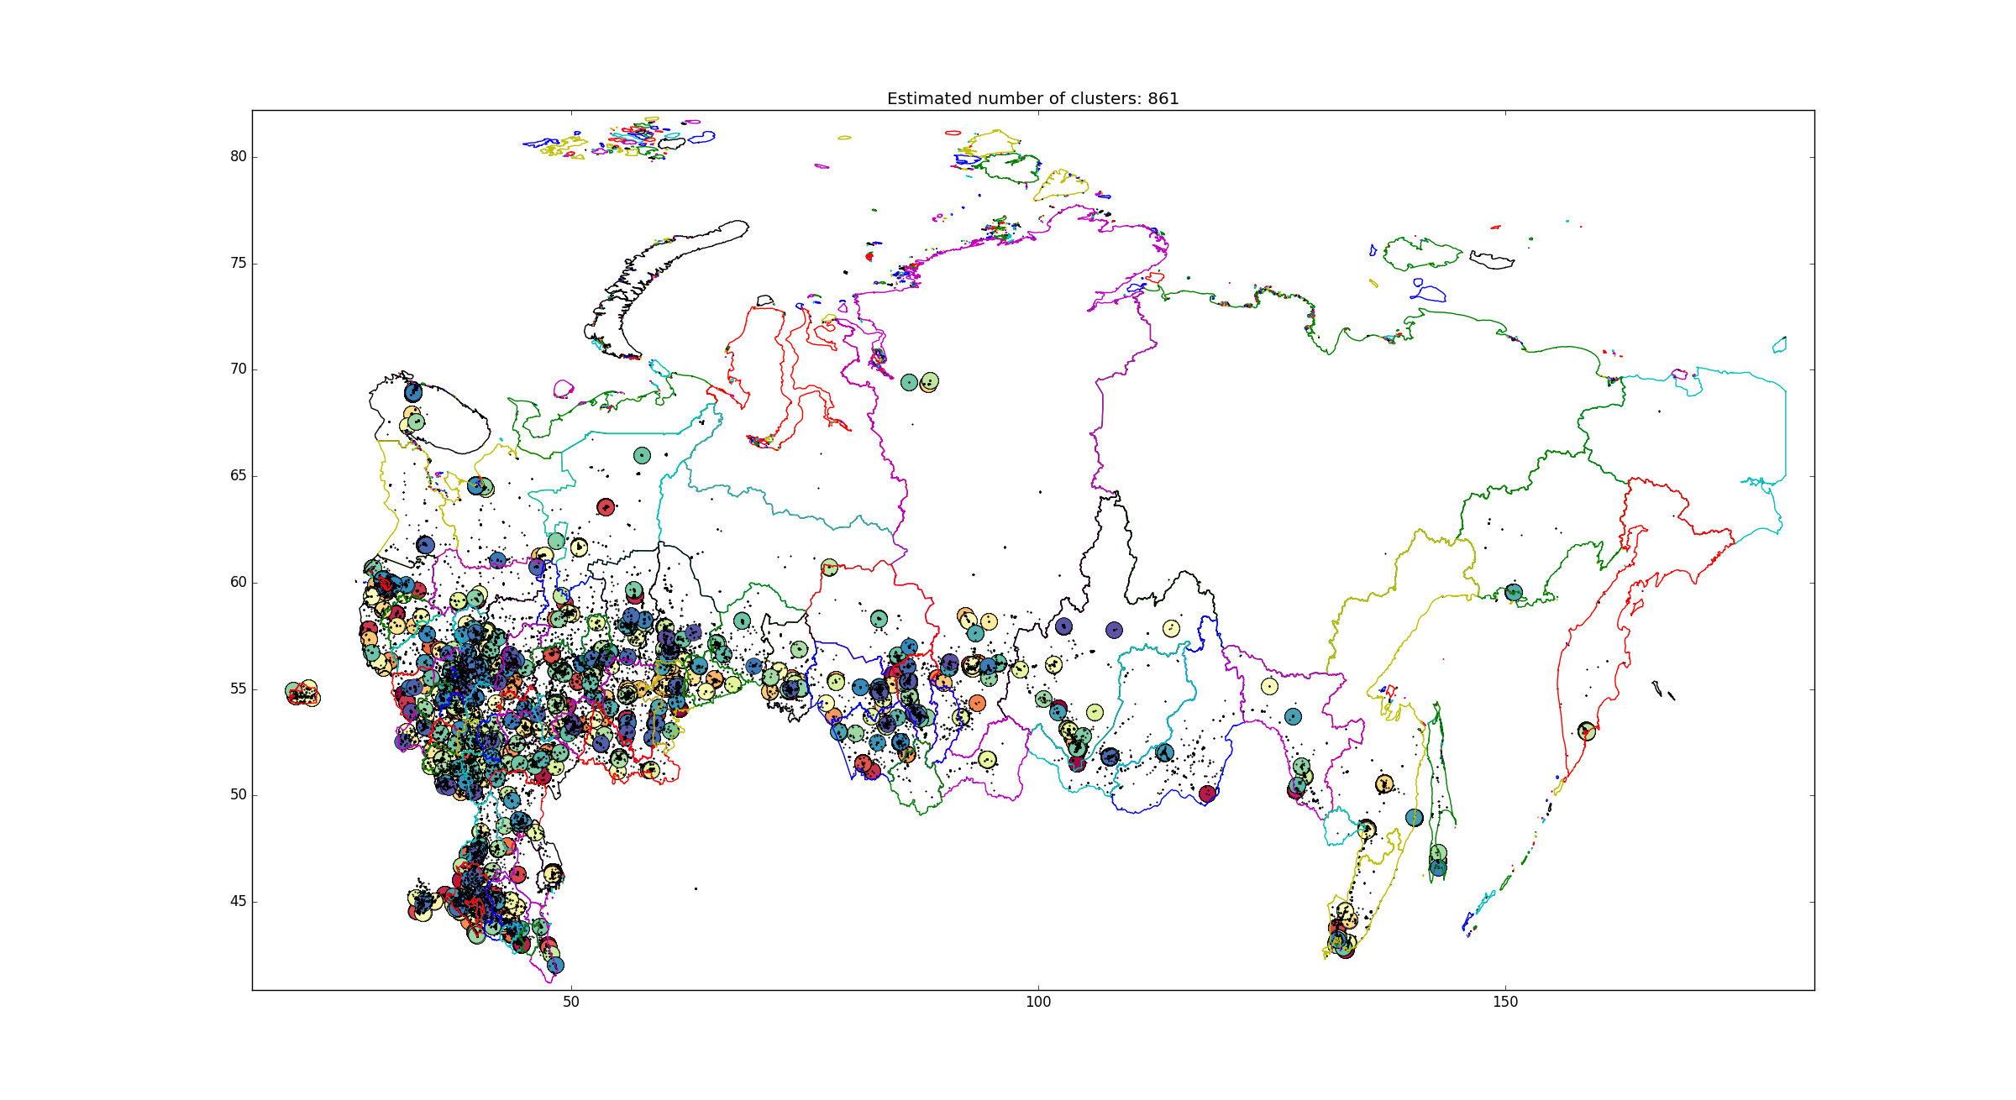The image size is (2016, 1100).
Task: Click the x-axis tick label 100
Action: point(1038,1002)
